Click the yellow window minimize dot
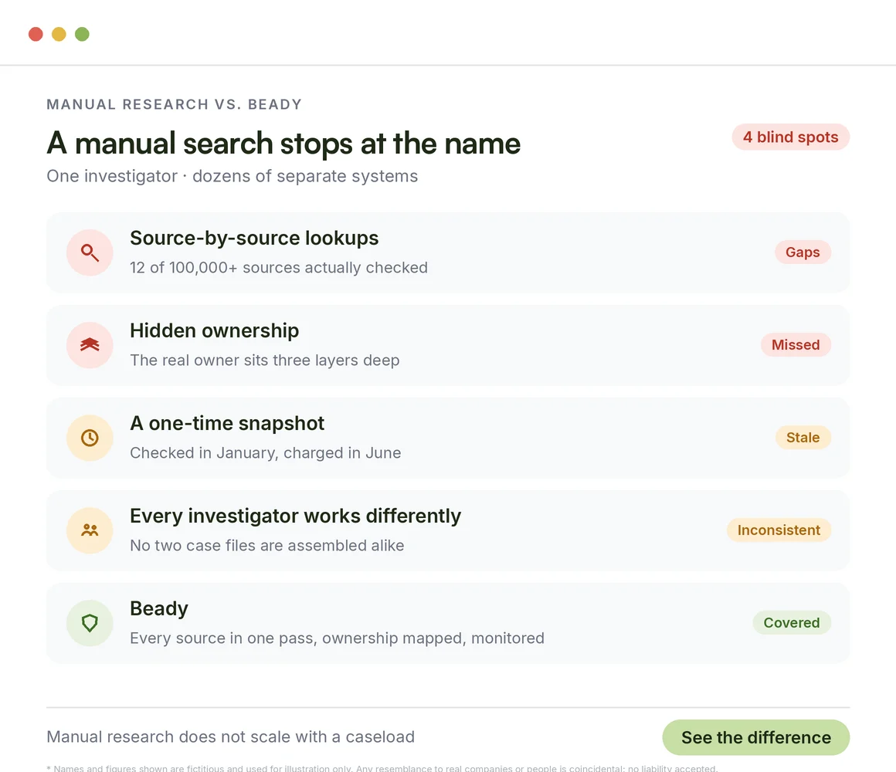The height and width of the screenshot is (772, 896). coord(59,34)
